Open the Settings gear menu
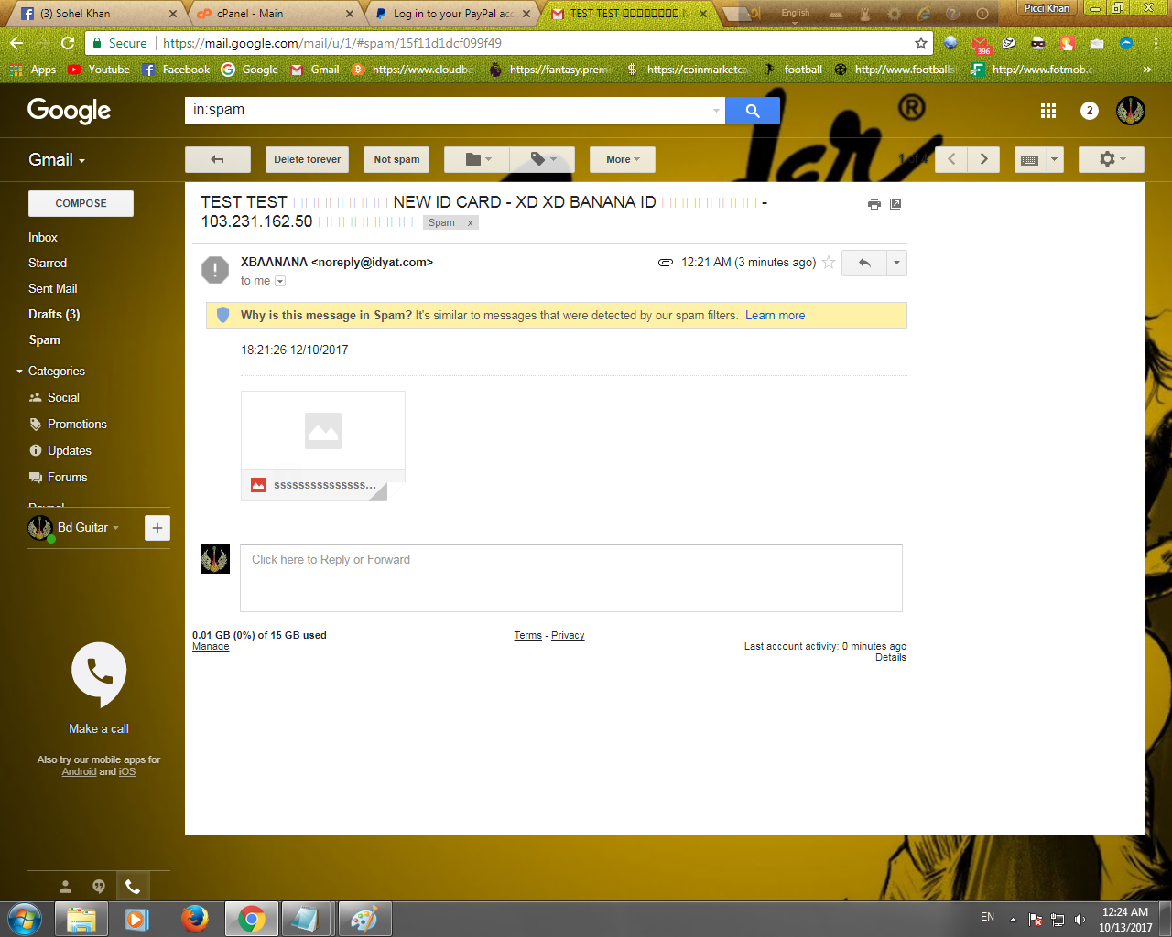Image resolution: width=1172 pixels, height=937 pixels. pos(1112,159)
